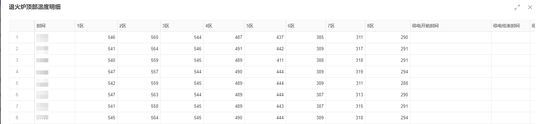
Task: Click the 停电开始时间 column header
Action: click(451, 26)
